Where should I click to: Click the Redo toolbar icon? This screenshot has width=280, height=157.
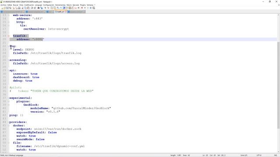(x=35, y=8)
